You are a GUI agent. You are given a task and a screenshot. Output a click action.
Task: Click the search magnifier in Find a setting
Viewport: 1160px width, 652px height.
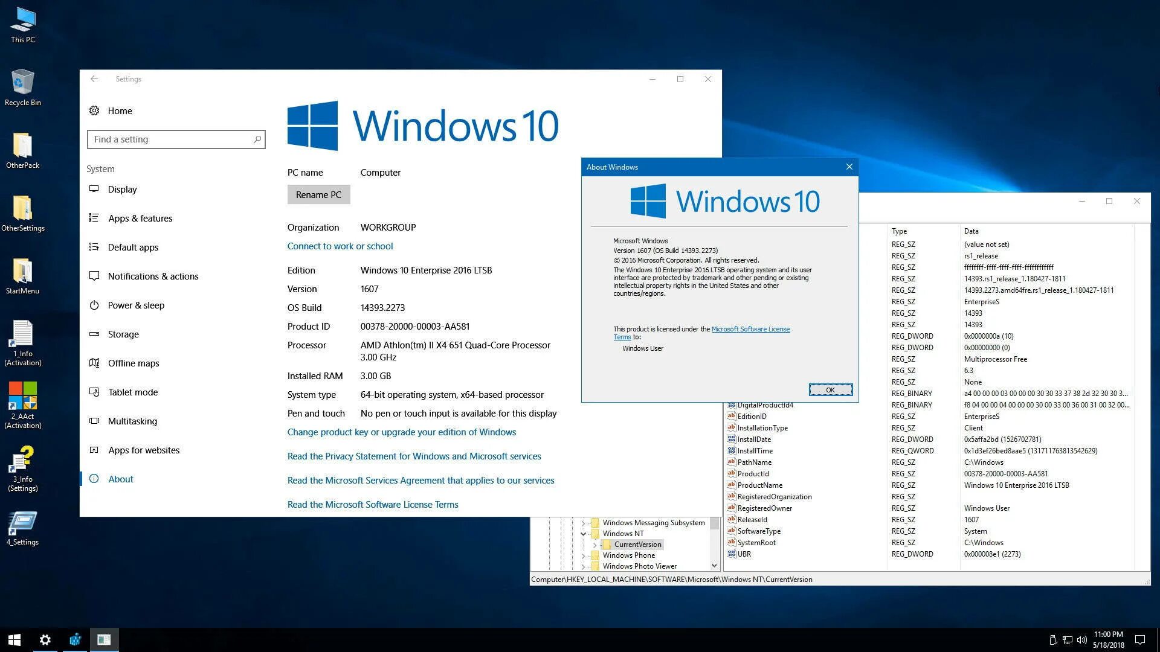coord(257,139)
